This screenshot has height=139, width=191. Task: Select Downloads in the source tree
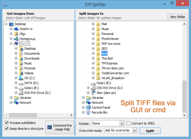click(32, 58)
